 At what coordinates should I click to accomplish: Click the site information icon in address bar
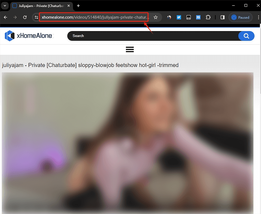click(36, 17)
